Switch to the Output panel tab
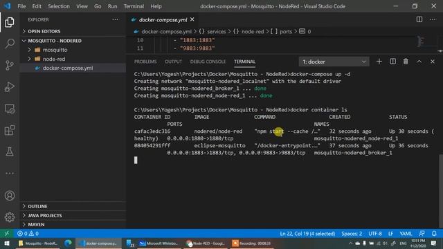Image resolution: width=443 pixels, height=249 pixels. tap(174, 62)
